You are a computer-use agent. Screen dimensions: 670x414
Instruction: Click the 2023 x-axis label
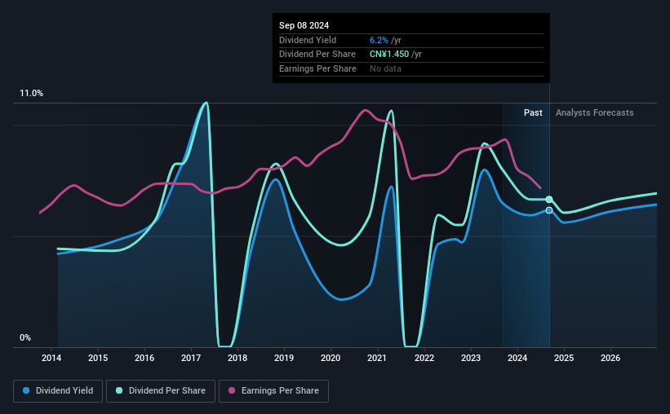coord(471,358)
